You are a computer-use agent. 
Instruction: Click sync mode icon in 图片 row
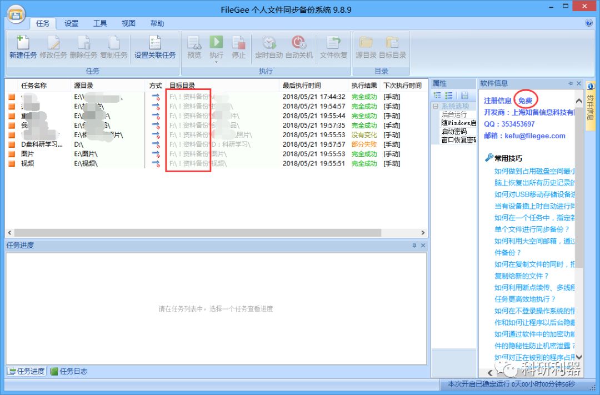pos(156,154)
